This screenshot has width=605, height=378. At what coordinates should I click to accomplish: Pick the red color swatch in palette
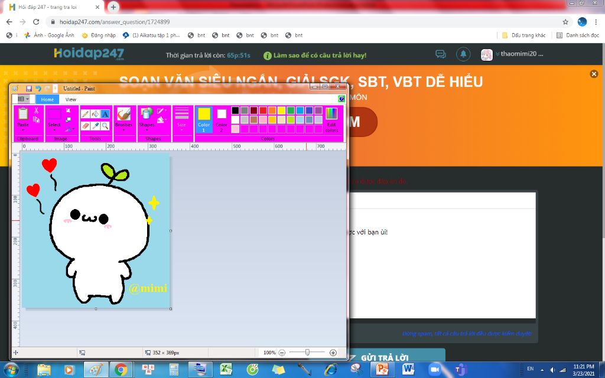263,110
